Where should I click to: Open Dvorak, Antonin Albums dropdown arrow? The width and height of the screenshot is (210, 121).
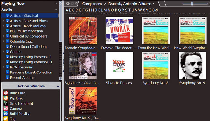click(153, 4)
